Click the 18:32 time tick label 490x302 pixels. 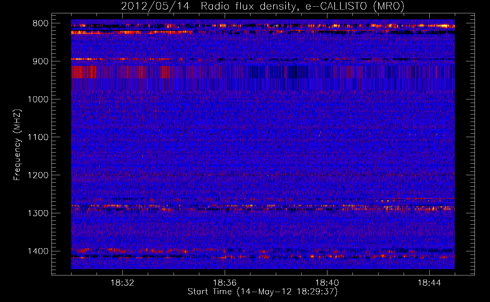[122, 283]
